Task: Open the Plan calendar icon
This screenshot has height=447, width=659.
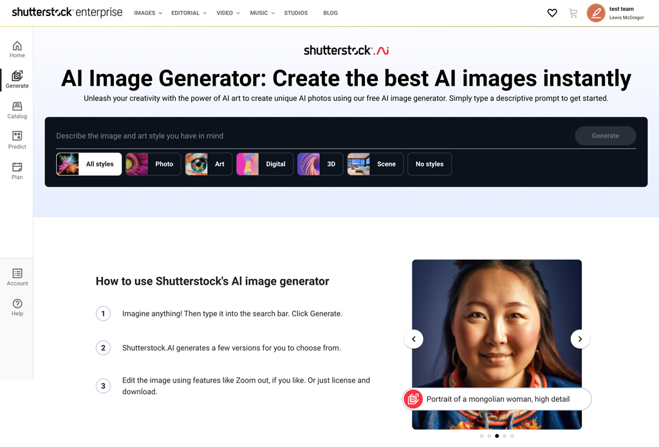Action: [17, 167]
